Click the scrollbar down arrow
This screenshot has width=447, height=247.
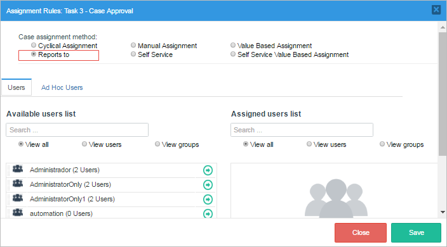pos(443,212)
